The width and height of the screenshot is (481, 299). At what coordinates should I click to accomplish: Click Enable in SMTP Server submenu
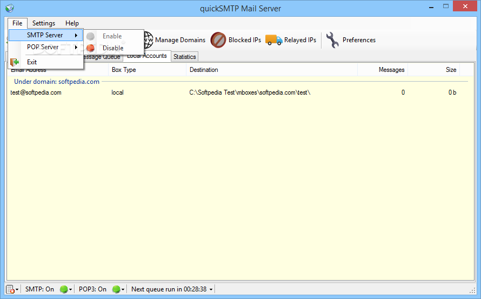[113, 36]
